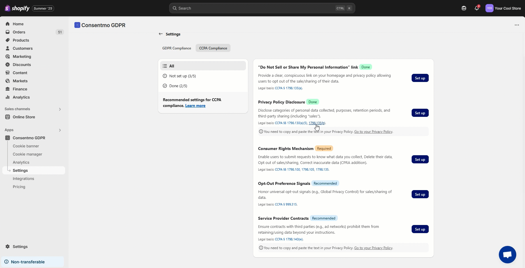Open CCPA §§ 1798.100 legal link
Viewport: 525px width, 268px height.
[x=287, y=169]
